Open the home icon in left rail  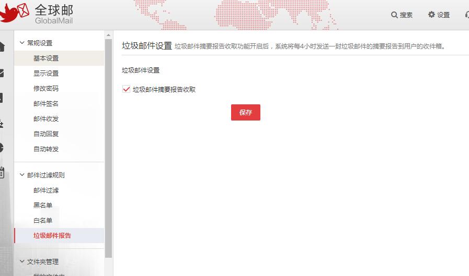coord(2,47)
